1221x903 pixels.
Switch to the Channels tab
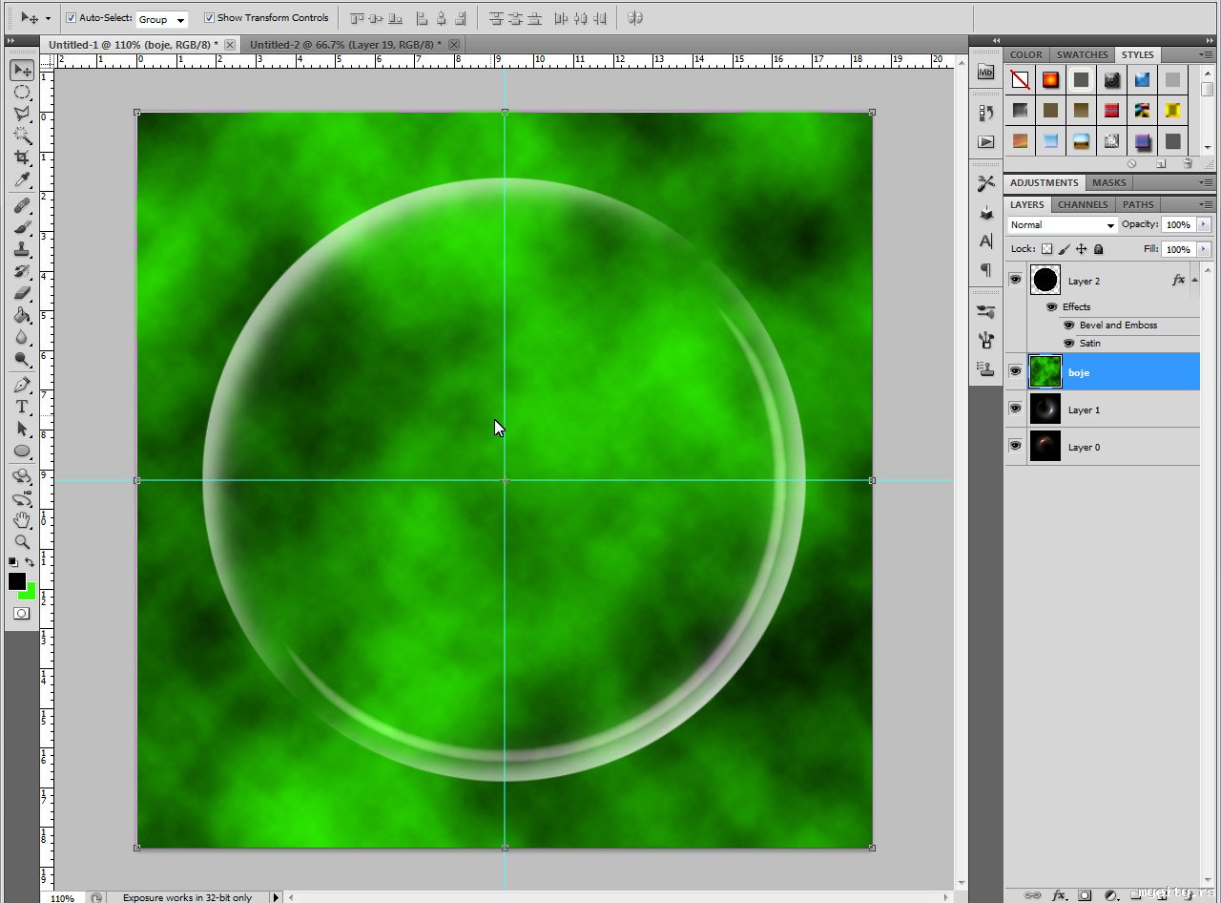[1083, 204]
